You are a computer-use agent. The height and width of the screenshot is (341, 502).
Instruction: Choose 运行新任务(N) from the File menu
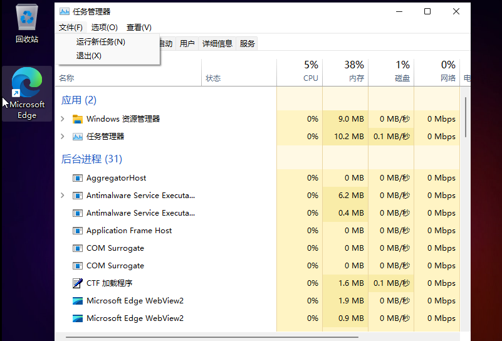tap(101, 42)
